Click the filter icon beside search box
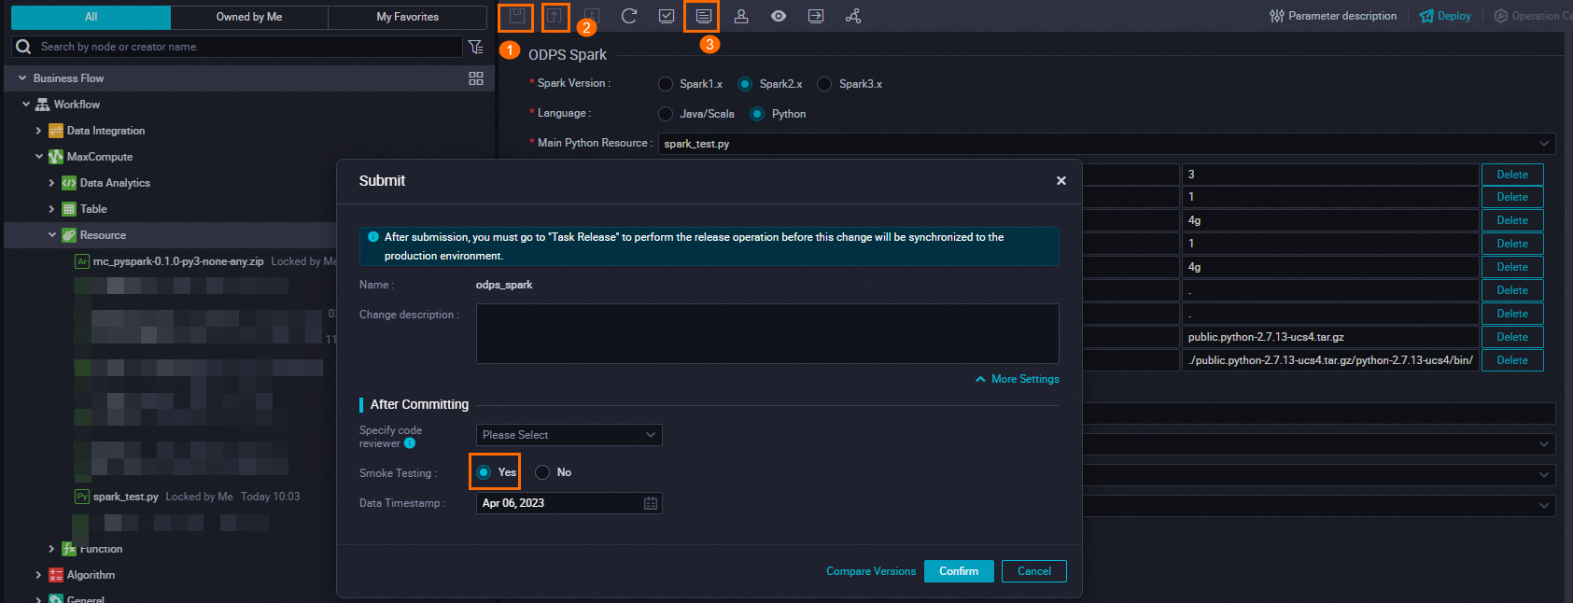 point(476,47)
